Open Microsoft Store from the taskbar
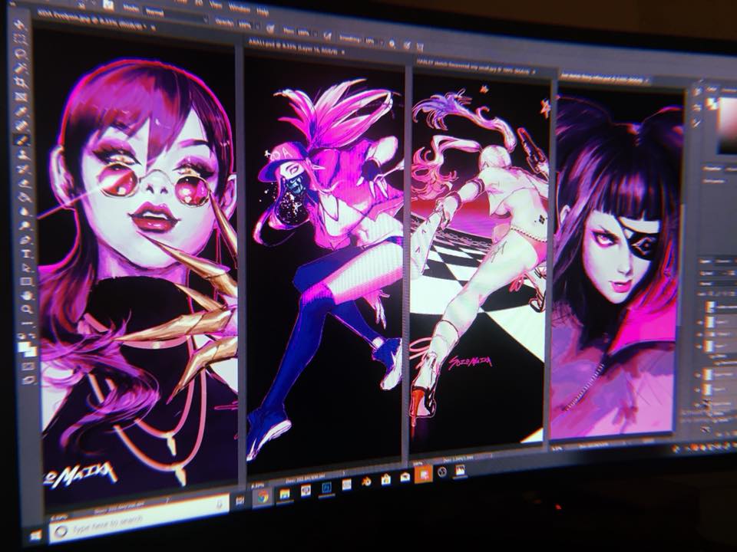The image size is (737, 552). click(x=386, y=479)
